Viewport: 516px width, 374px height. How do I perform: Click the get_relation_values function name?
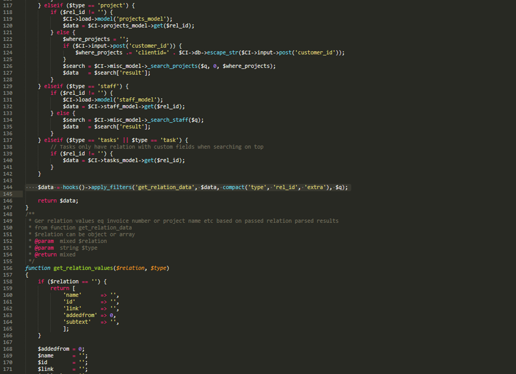coord(86,268)
